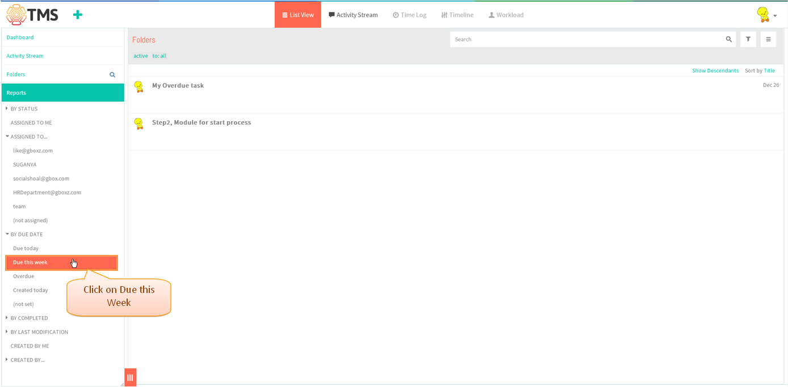Expand the BY LAST MODIFICATION group
The width and height of the screenshot is (788, 387).
tap(7, 331)
